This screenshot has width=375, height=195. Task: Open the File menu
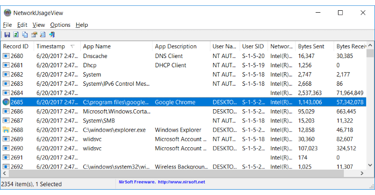click(7, 25)
